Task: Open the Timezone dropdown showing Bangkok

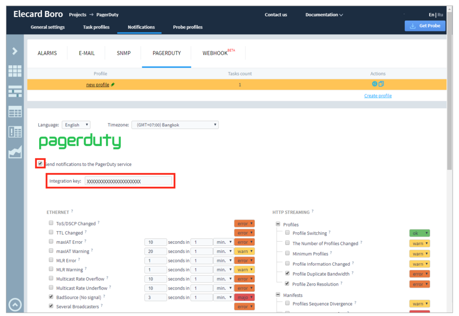Action: [175, 125]
